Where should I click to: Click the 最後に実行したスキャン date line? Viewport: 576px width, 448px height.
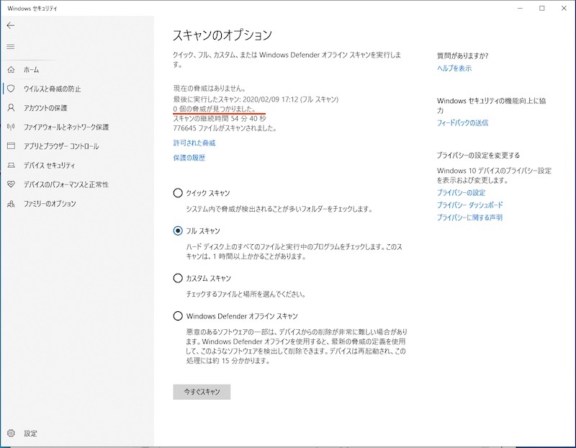point(256,99)
